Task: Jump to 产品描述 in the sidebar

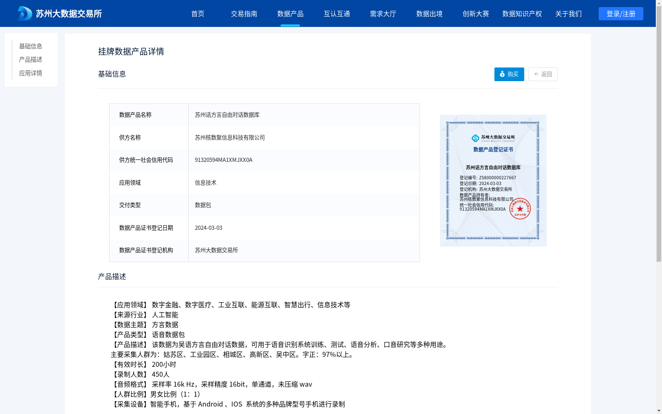Action: tap(31, 60)
